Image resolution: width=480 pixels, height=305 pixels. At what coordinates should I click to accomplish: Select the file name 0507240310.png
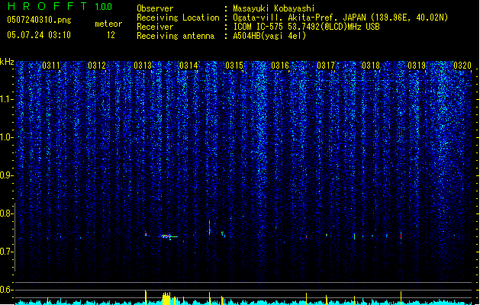pos(39,20)
